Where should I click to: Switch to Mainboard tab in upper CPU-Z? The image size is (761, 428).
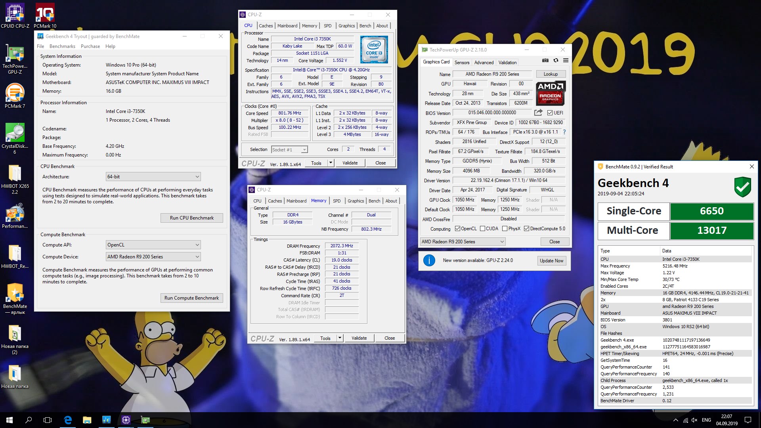point(287,26)
